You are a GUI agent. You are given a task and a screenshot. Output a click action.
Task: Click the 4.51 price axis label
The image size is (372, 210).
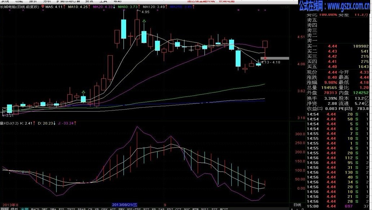(x=301, y=37)
